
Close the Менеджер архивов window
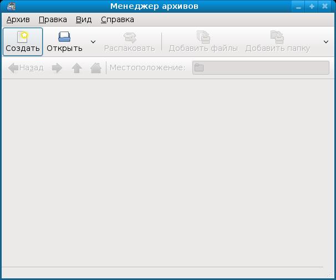click(x=325, y=7)
